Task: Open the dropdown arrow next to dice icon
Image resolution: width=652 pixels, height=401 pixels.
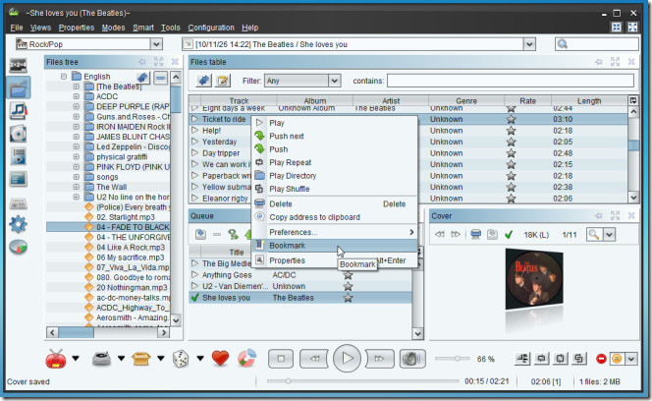Action: click(200, 359)
